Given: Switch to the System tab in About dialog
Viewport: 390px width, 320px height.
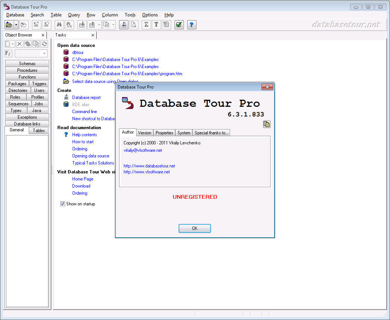Looking at the screenshot, I should [184, 133].
